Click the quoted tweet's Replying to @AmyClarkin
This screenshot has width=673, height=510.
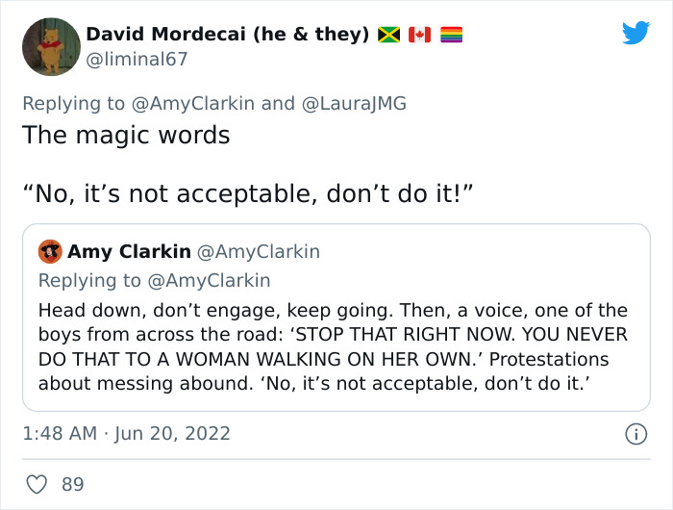coord(154,280)
